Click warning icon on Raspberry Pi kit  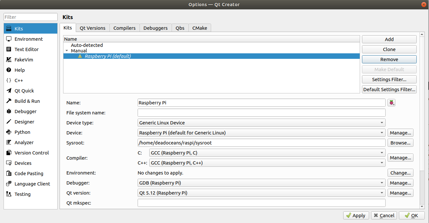(x=80, y=56)
